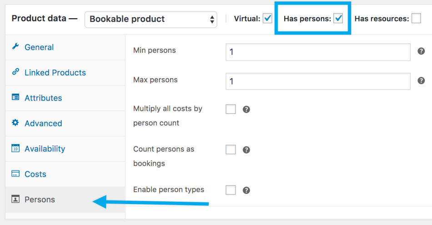Click help icon for Count persons as bookings
Image resolution: width=432 pixels, height=225 pixels.
click(x=246, y=150)
